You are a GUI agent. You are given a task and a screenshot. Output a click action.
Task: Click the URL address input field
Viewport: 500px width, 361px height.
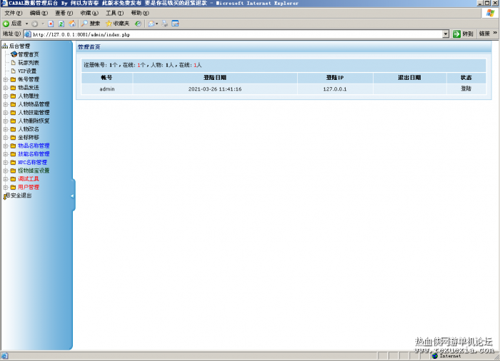tap(236, 34)
